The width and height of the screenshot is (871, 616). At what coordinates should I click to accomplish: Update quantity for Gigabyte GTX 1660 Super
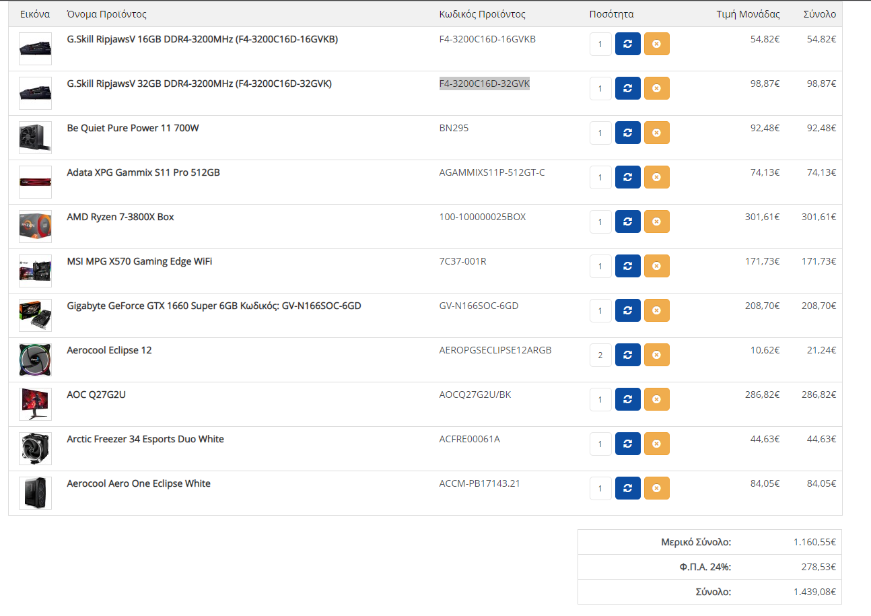pos(628,310)
